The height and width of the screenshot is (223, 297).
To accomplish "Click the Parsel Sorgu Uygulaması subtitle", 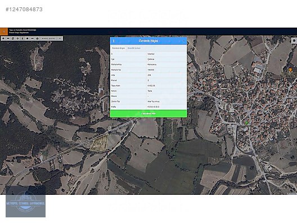I will tap(19, 33).
